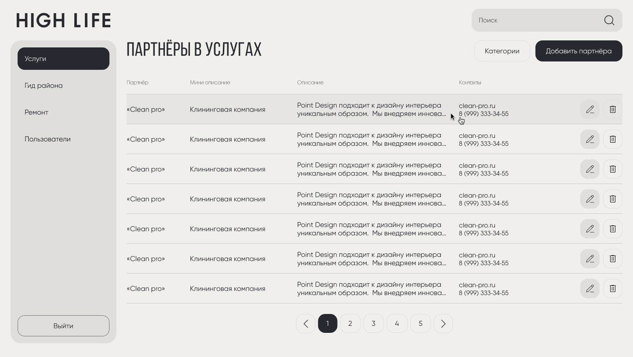
Task: Go to page 3 in pagination
Action: (373, 324)
